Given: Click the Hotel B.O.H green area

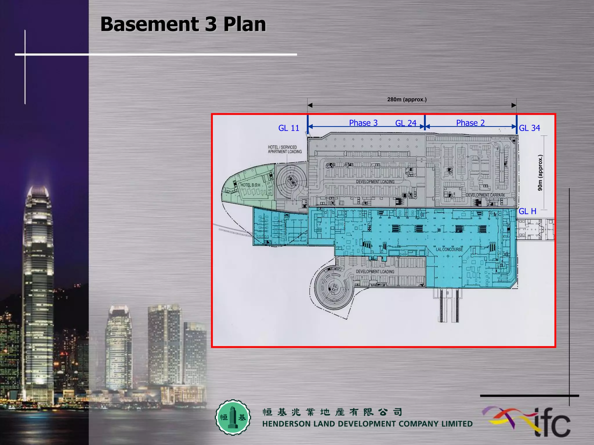Looking at the screenshot, I should [x=250, y=185].
